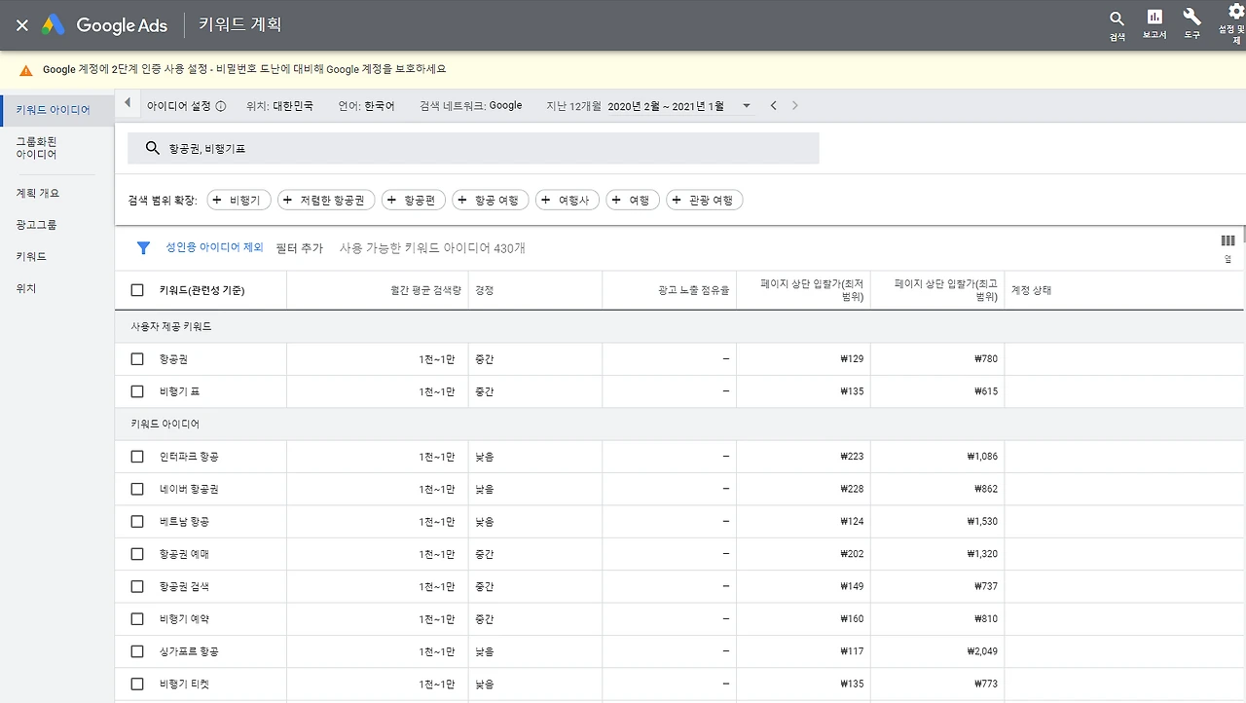Add the 항공편 suggestion chip
1246x703 pixels.
point(414,200)
